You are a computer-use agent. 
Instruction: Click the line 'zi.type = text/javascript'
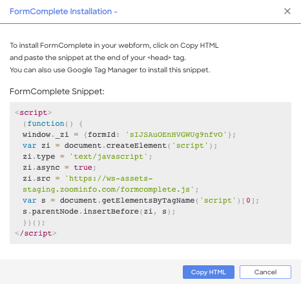(x=87, y=156)
